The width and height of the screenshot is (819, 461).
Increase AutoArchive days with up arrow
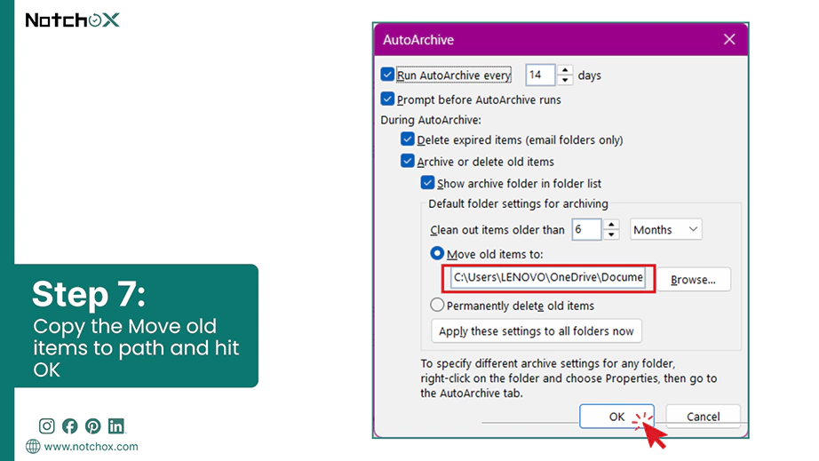(565, 70)
